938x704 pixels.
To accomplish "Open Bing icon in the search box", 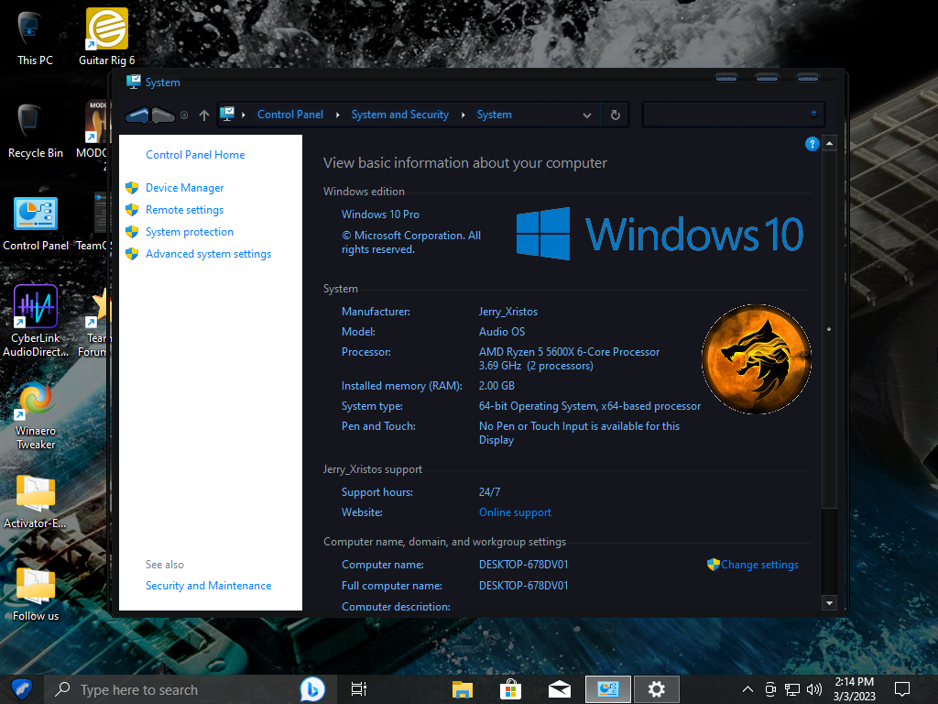I will pyautogui.click(x=312, y=689).
